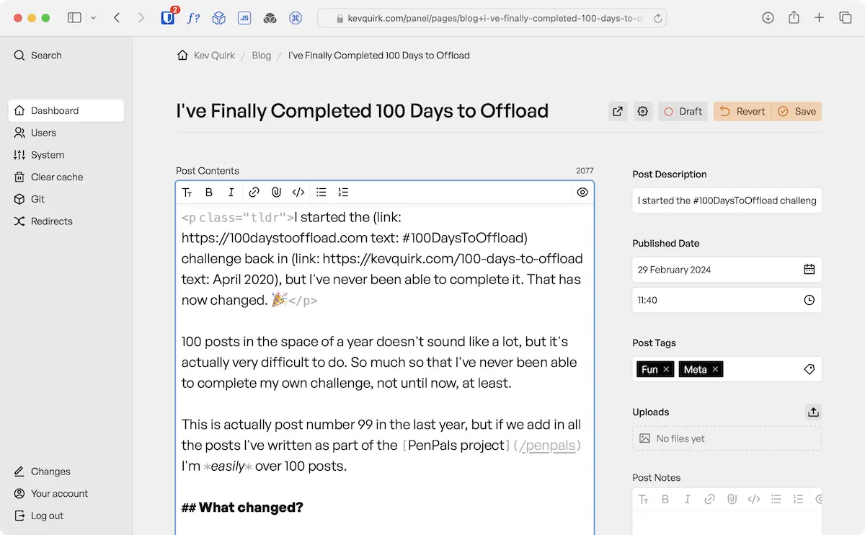Screen dimensions: 865x535
Task: Insert a link in Post Contents
Action: pyautogui.click(x=254, y=193)
